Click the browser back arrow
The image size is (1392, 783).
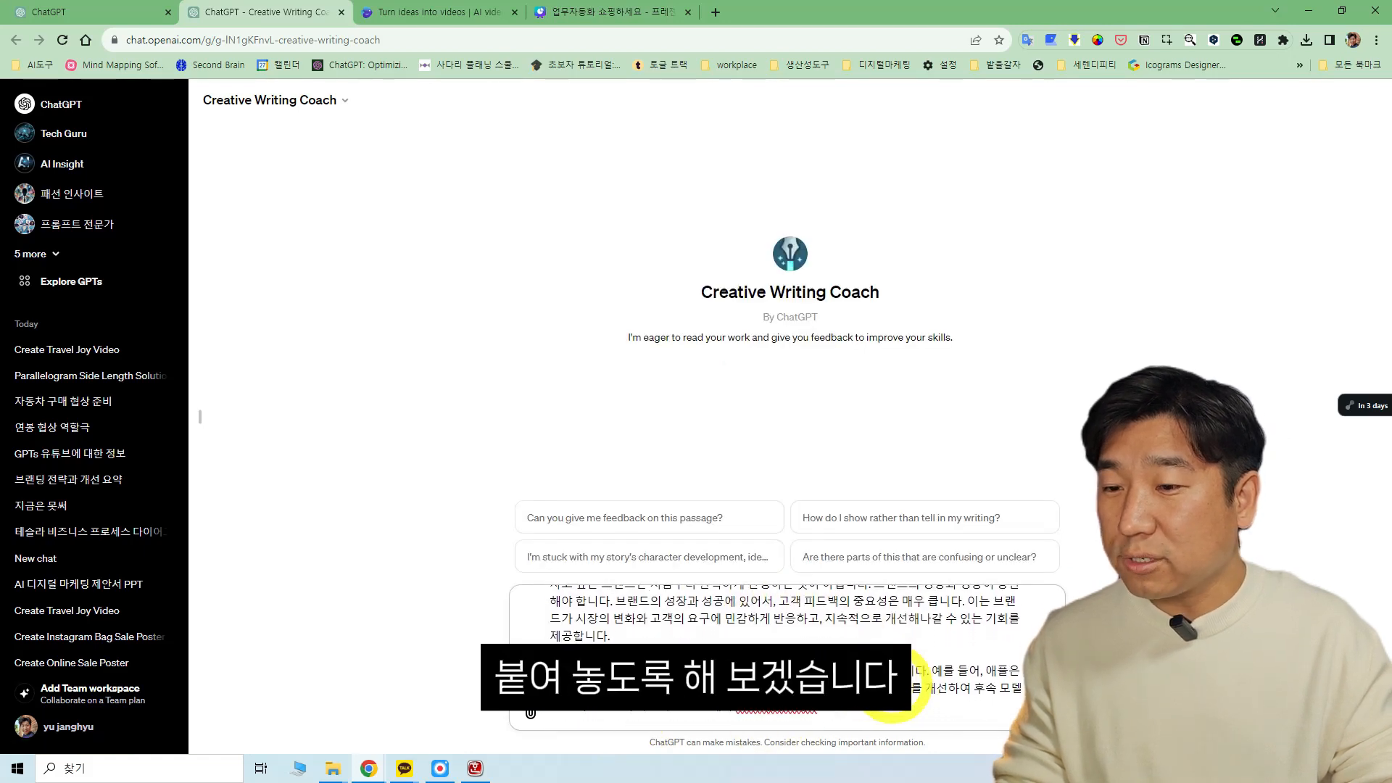click(16, 40)
